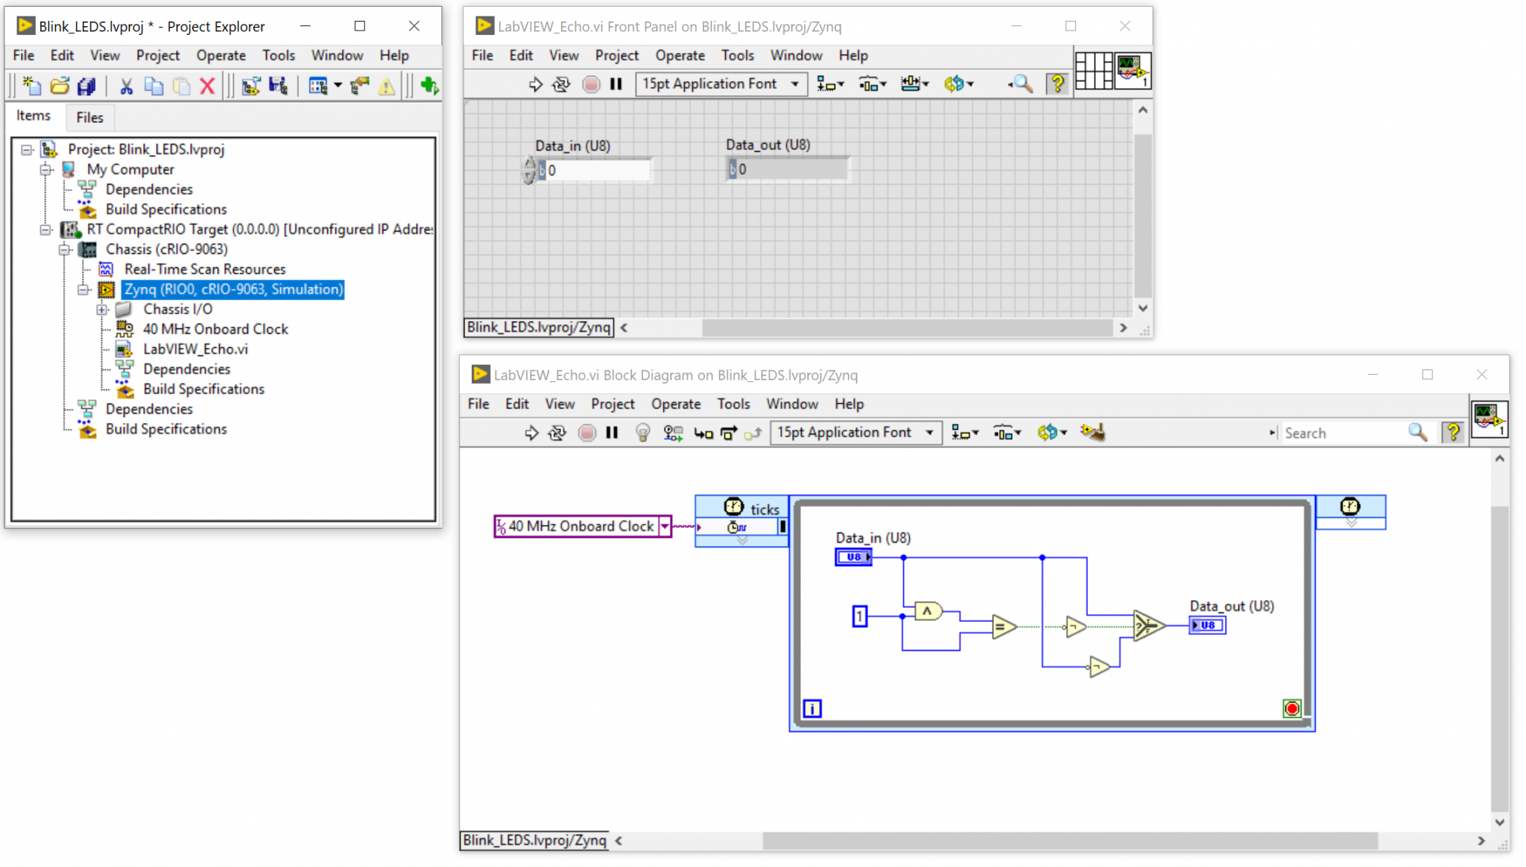Image resolution: width=1526 pixels, height=867 pixels.
Task: Open View menu in Front Panel window
Action: pos(563,56)
